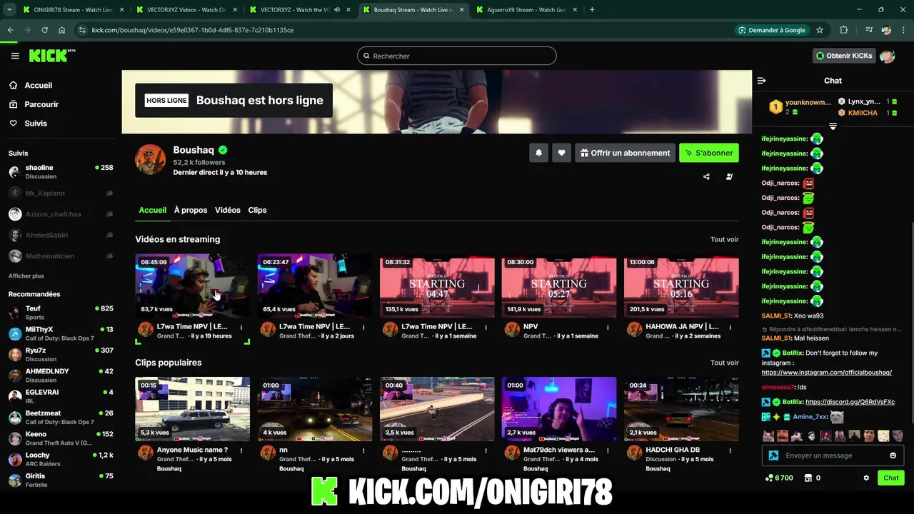Click Tout voir for Vidéos en streaming
The image size is (914, 514).
[x=724, y=239]
